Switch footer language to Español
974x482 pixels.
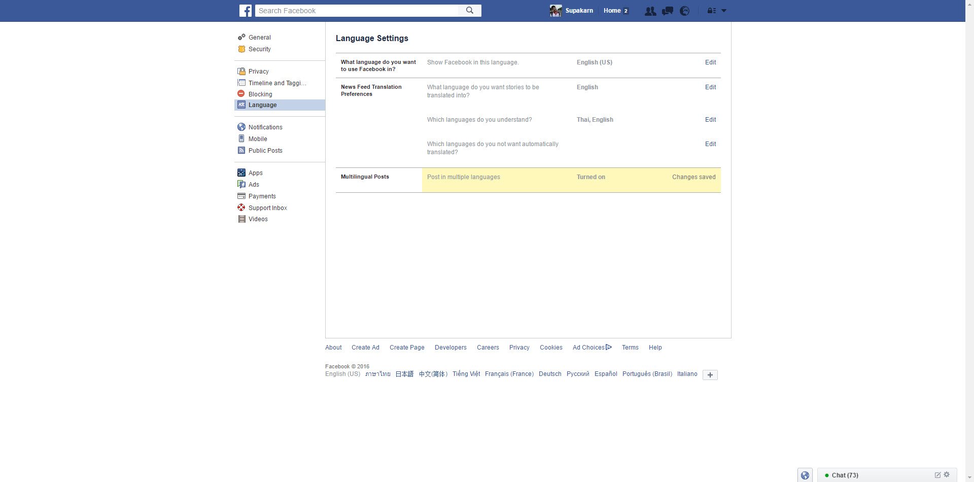pos(606,374)
